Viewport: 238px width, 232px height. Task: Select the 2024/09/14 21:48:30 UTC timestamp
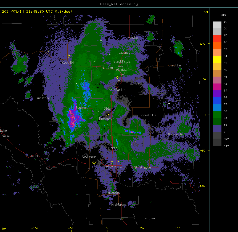pos(27,12)
